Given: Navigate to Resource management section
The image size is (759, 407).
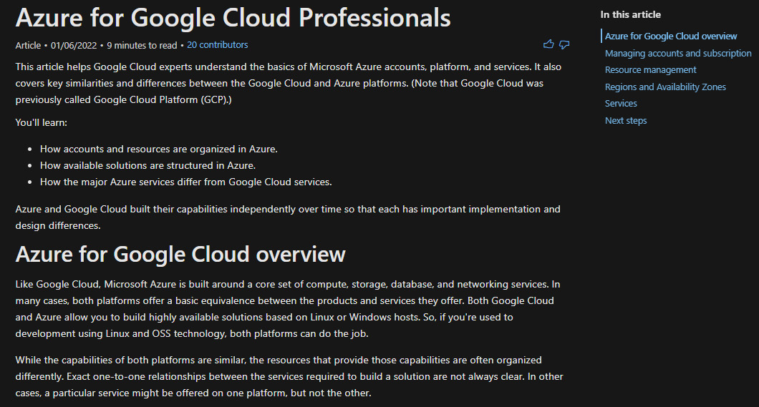Looking at the screenshot, I should (650, 70).
